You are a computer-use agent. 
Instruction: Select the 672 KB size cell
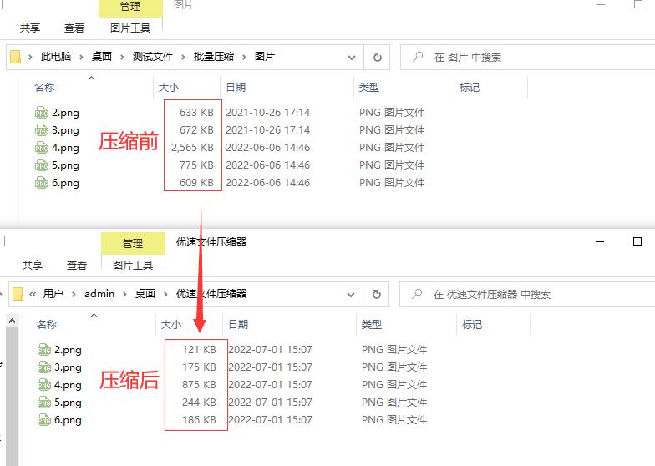point(196,130)
